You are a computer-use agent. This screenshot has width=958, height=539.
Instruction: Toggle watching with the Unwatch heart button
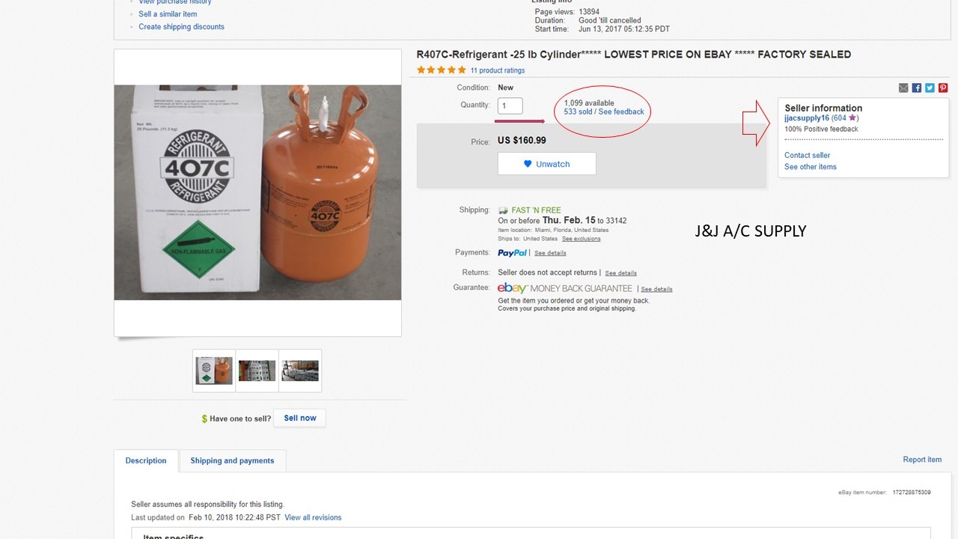click(546, 164)
